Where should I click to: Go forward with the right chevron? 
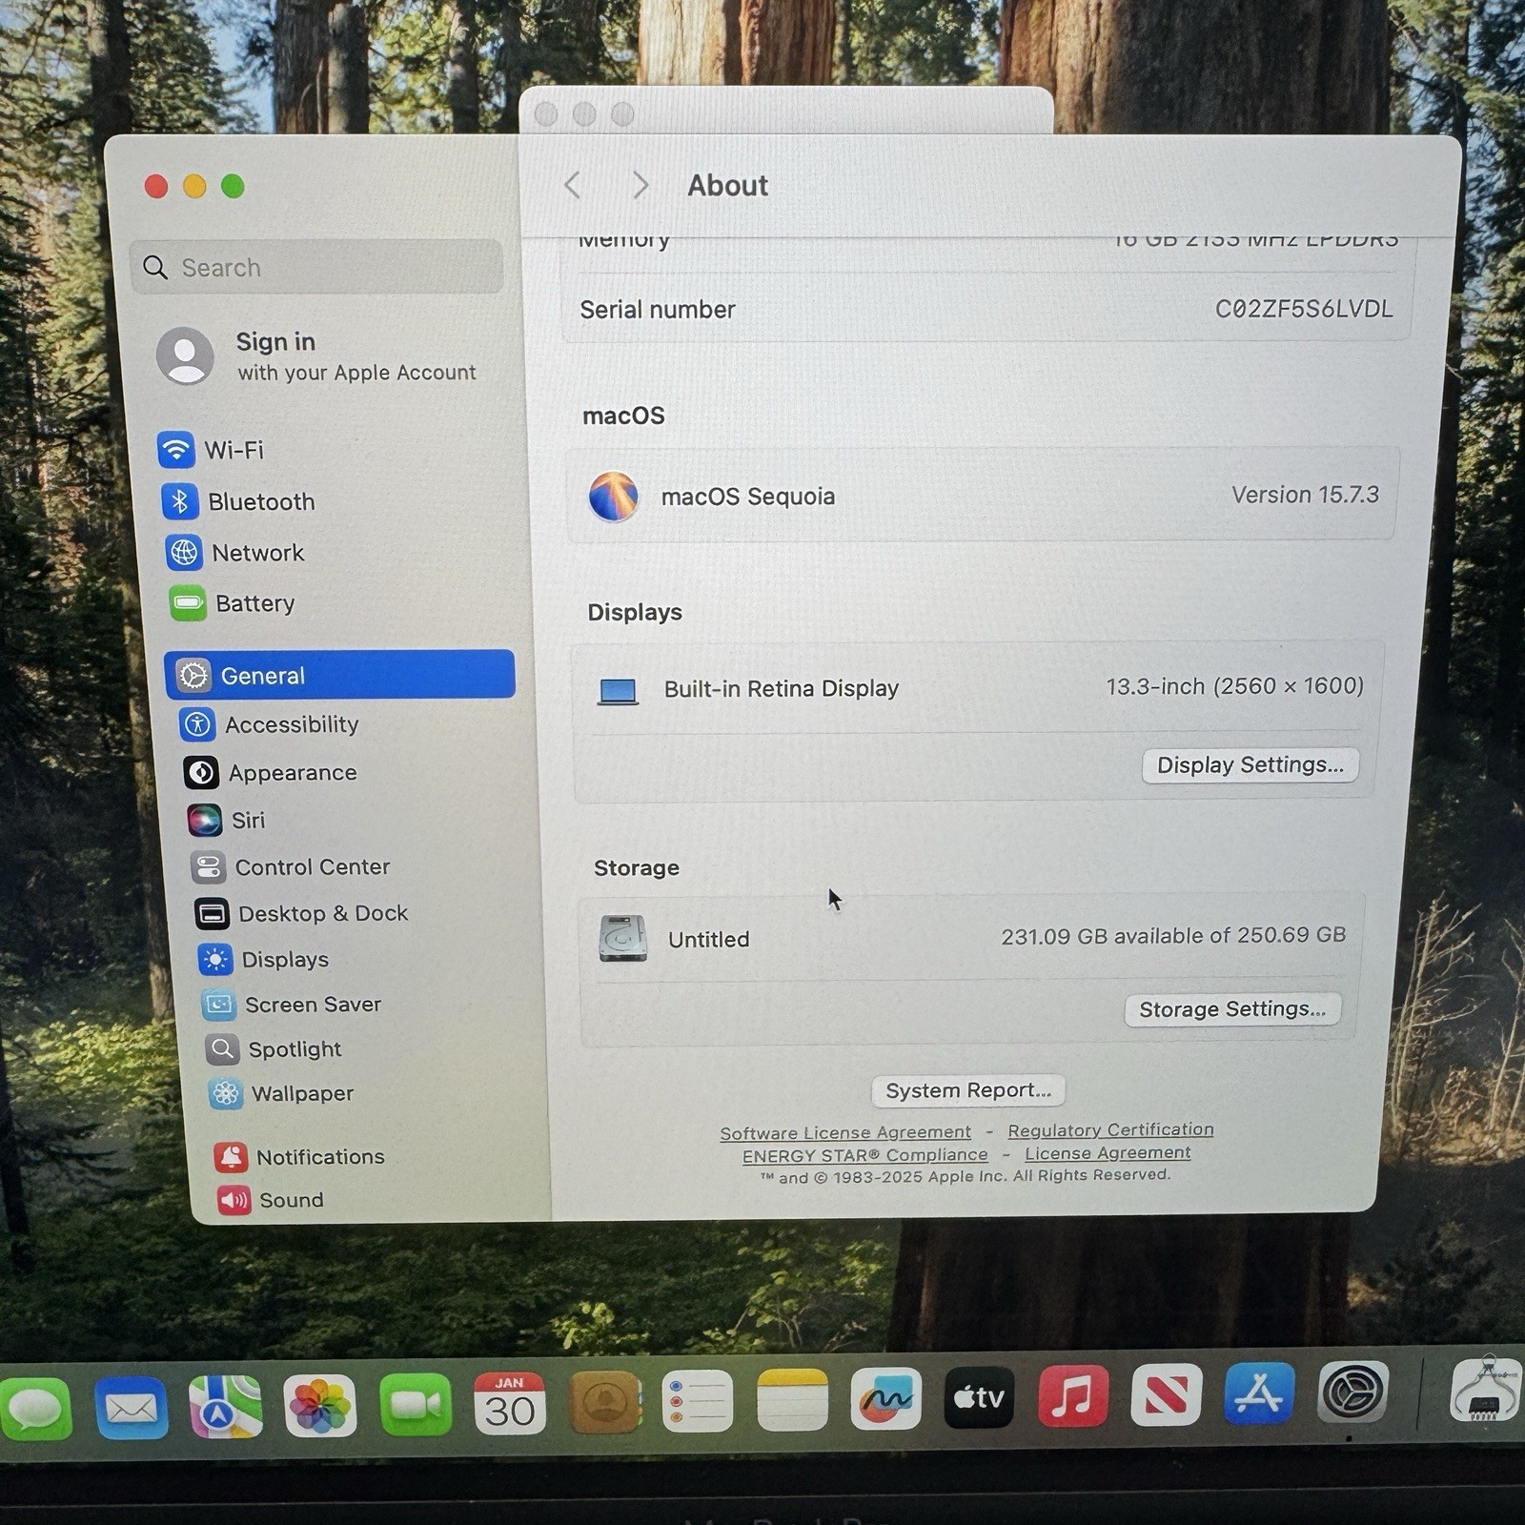point(640,185)
